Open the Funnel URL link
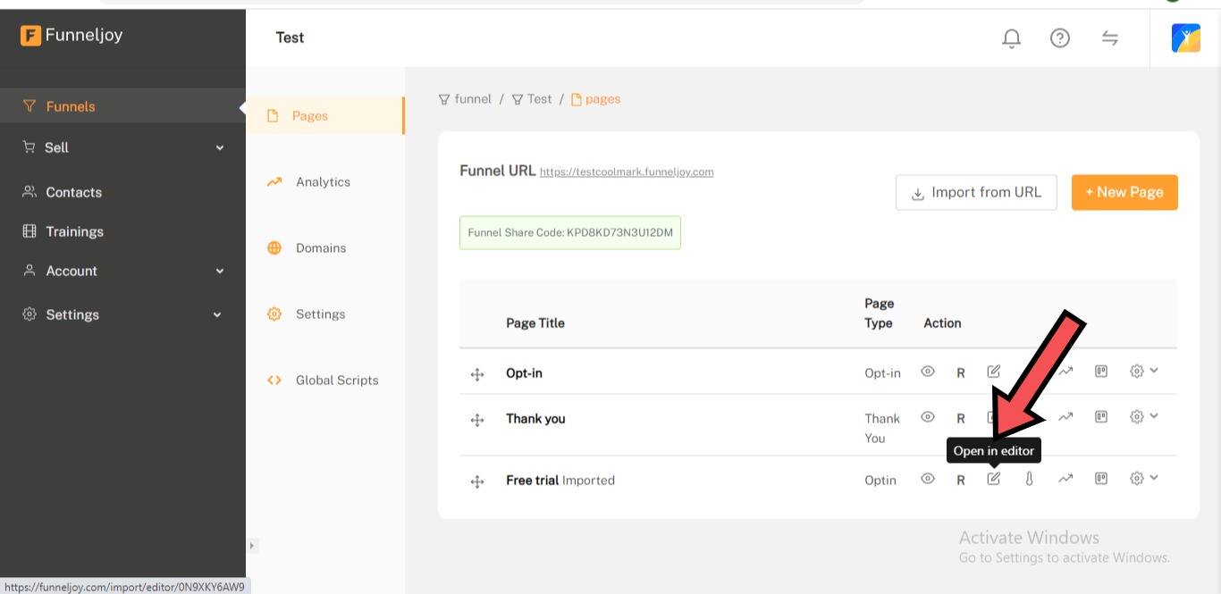 click(x=627, y=172)
